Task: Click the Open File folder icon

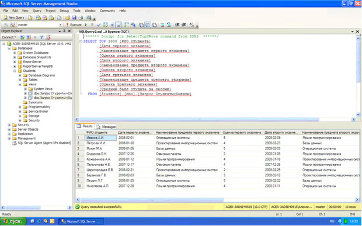Action: point(68,18)
